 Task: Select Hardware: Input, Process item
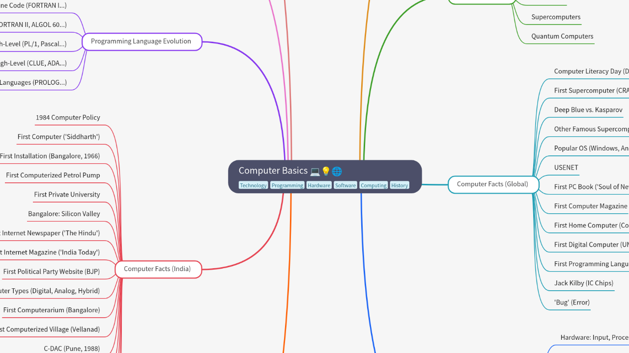click(x=595, y=338)
